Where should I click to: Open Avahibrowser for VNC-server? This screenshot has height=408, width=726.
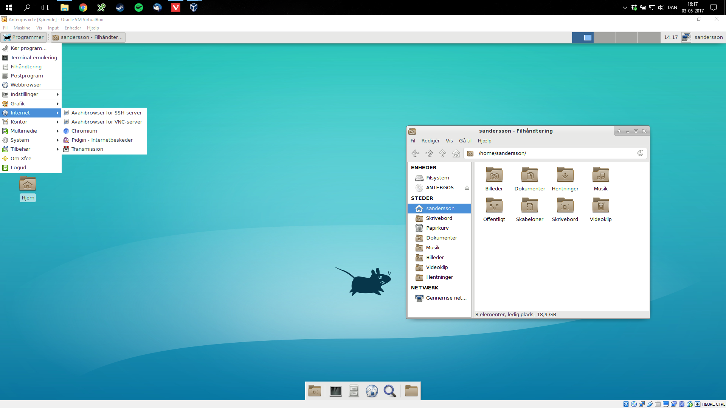104,122
